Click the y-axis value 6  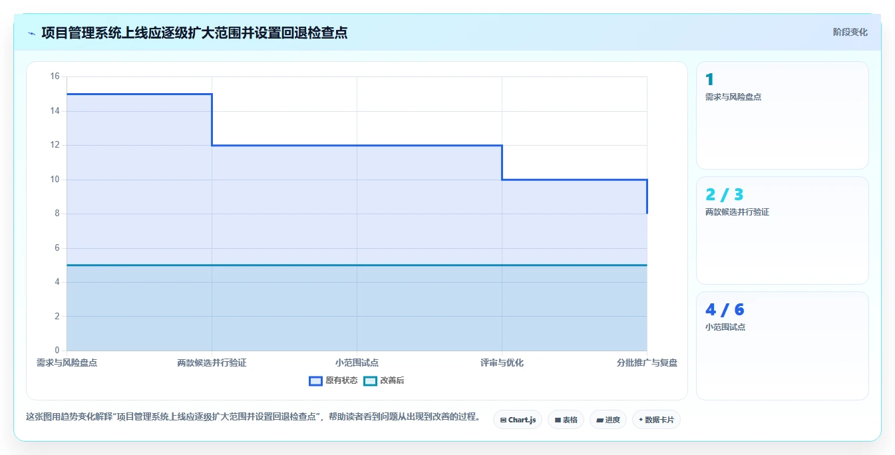(57, 248)
